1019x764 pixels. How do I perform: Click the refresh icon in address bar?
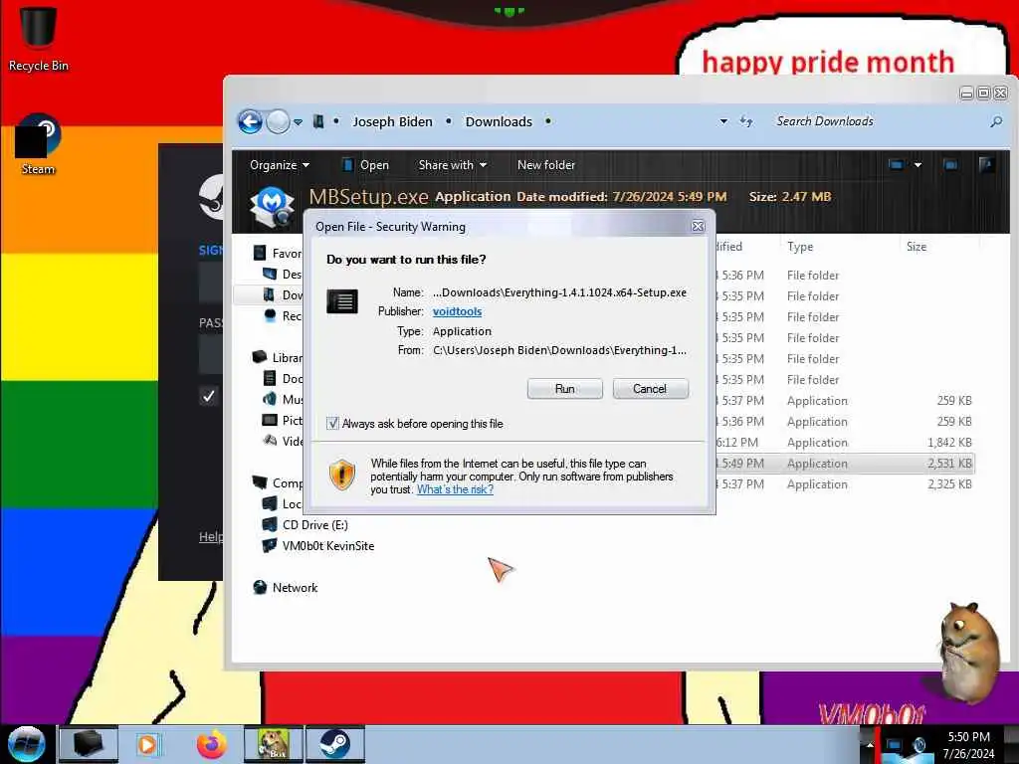(x=746, y=121)
